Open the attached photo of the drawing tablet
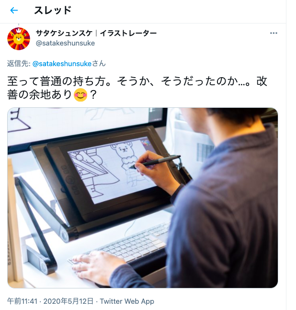The width and height of the screenshot is (296, 310). click(x=143, y=198)
